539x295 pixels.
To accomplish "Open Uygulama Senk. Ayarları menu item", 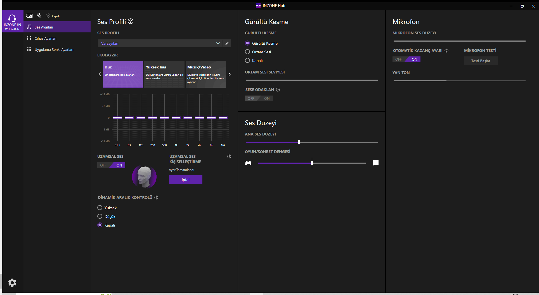I will coord(57,49).
